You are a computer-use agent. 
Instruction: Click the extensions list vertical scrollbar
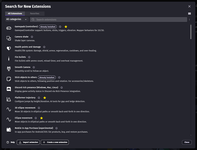tap(191, 32)
